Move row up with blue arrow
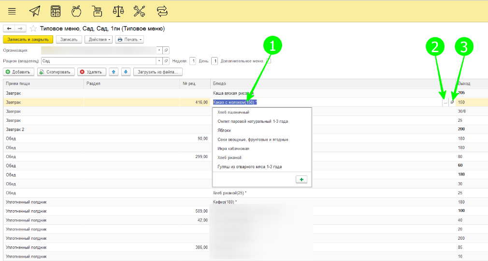Viewport: 488px width, 261px height. click(x=114, y=72)
